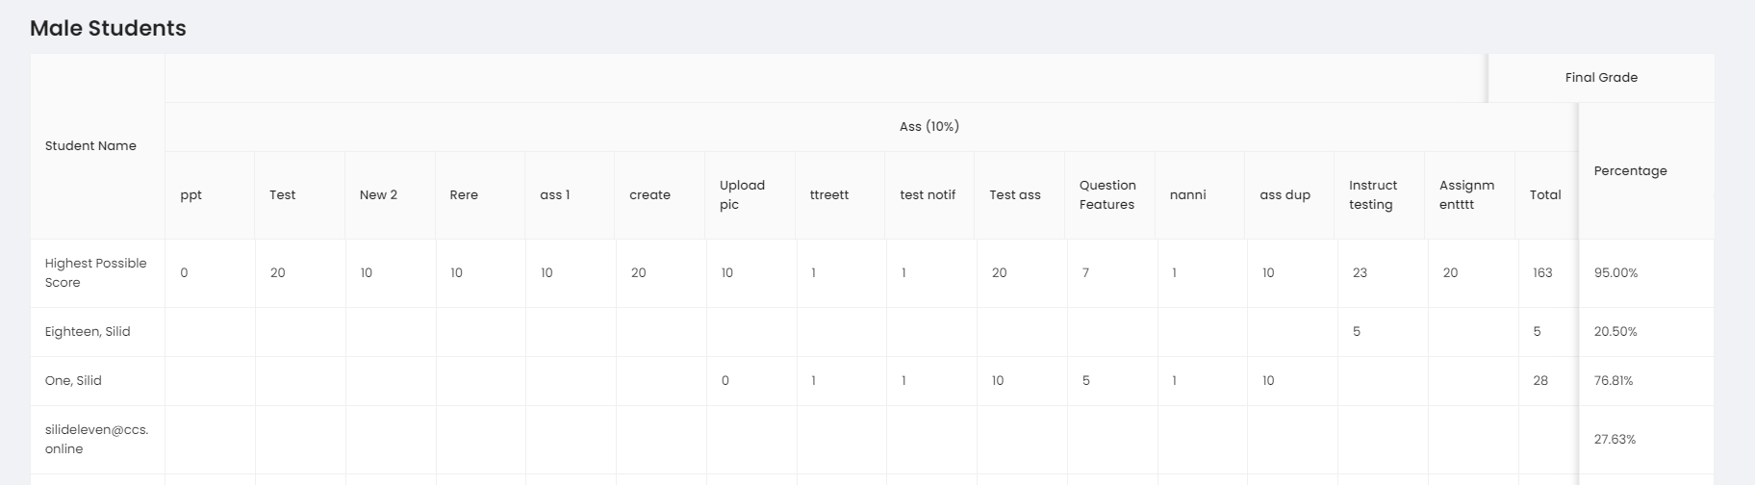This screenshot has height=485, width=1755.
Task: Open the 'Upload pic' assignment column
Action: click(x=742, y=195)
